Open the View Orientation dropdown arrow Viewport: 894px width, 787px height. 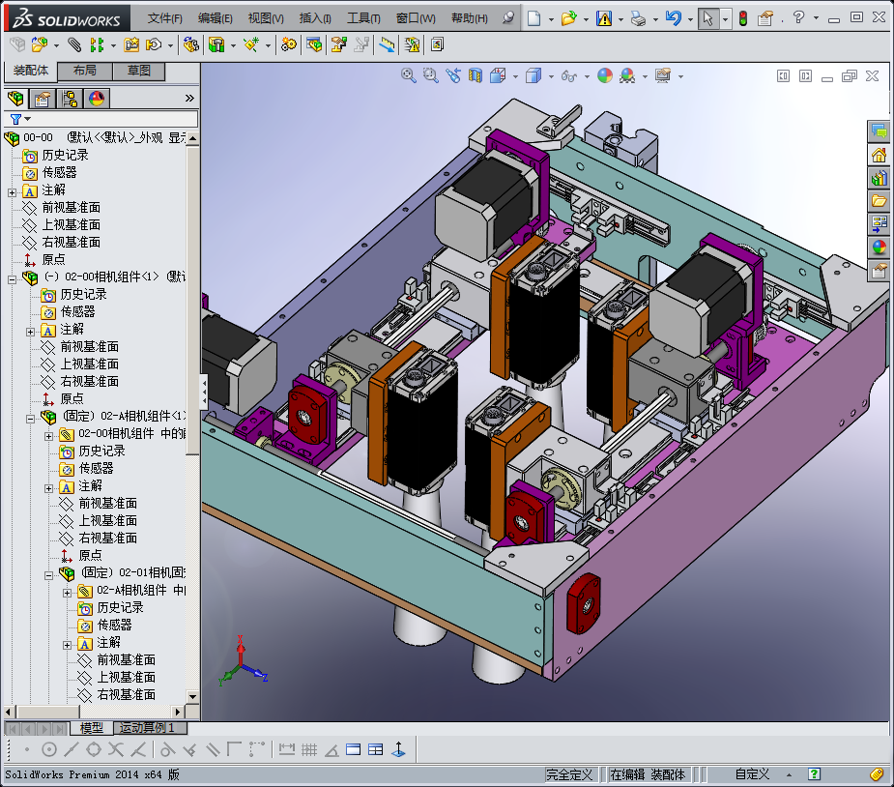coord(515,76)
